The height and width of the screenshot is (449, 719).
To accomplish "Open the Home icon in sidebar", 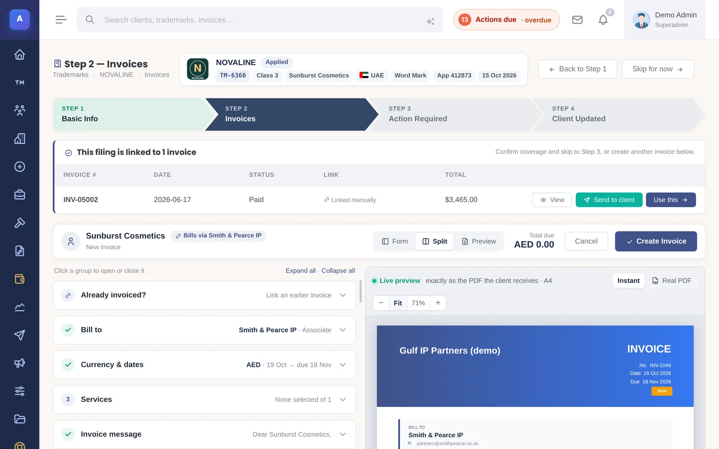I will [x=19, y=54].
